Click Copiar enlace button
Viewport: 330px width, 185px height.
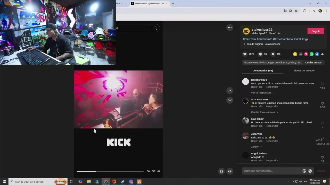pos(313,62)
